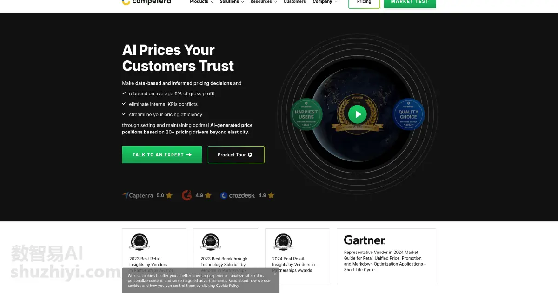Expand the Resources dropdown menu

pyautogui.click(x=263, y=2)
